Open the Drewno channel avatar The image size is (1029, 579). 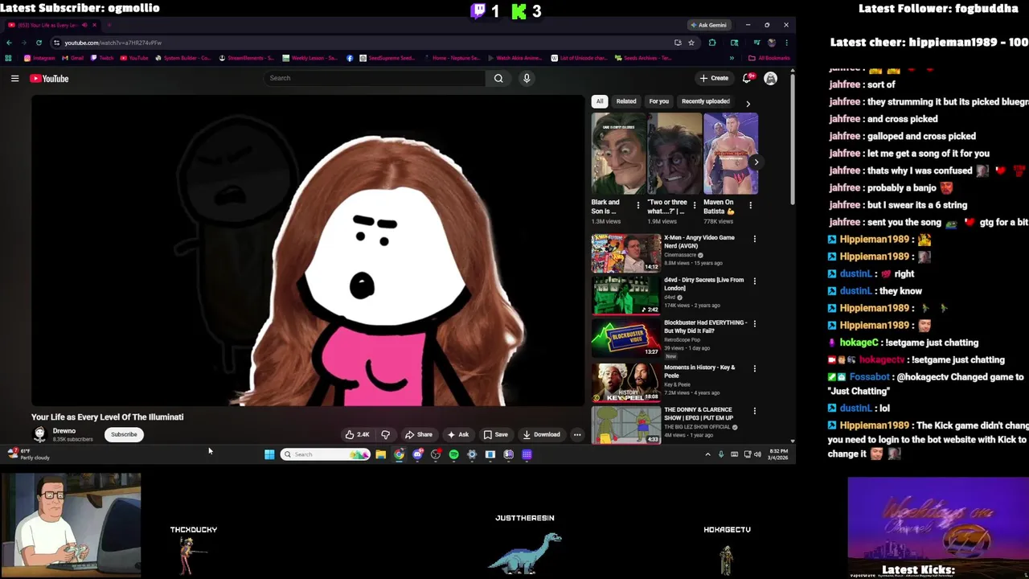(x=39, y=434)
